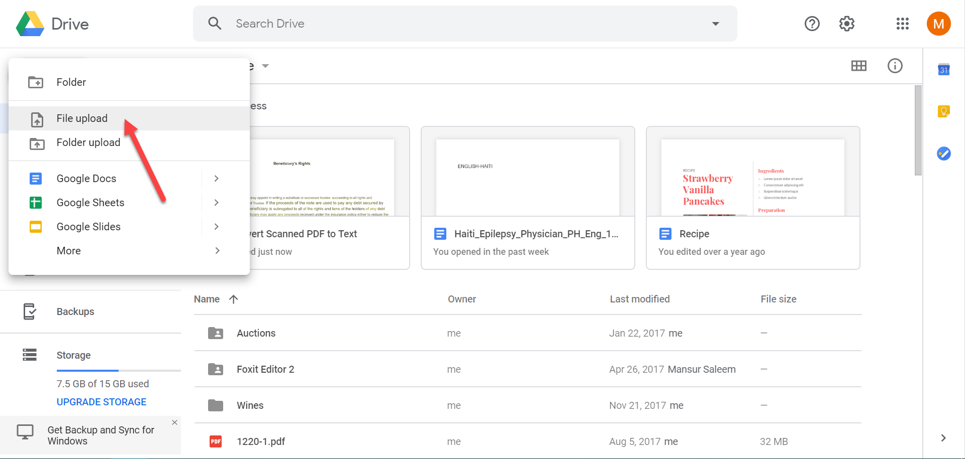The height and width of the screenshot is (459, 965).
Task: Click the UPGRADE STORAGE link
Action: [x=102, y=402]
